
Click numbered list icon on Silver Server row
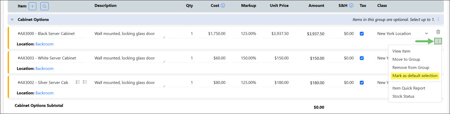click(78, 82)
